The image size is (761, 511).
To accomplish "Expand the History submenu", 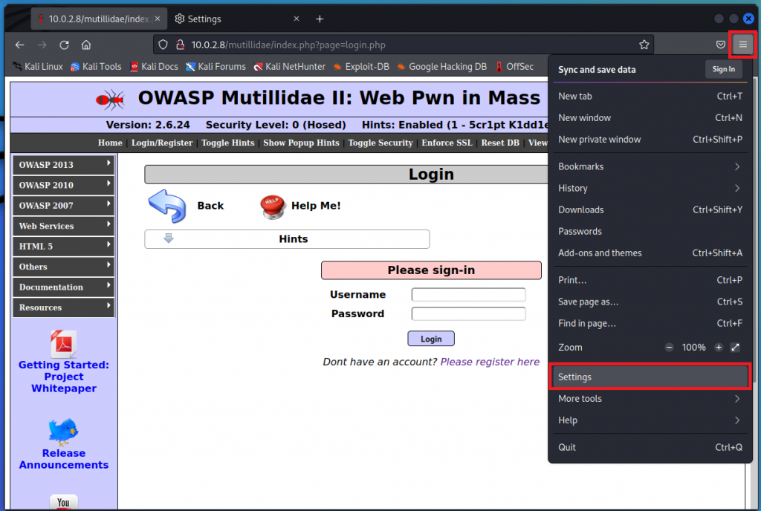I will coord(650,188).
